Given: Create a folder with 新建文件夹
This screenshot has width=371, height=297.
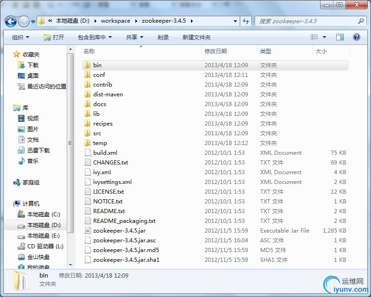Looking at the screenshot, I should coord(196,38).
